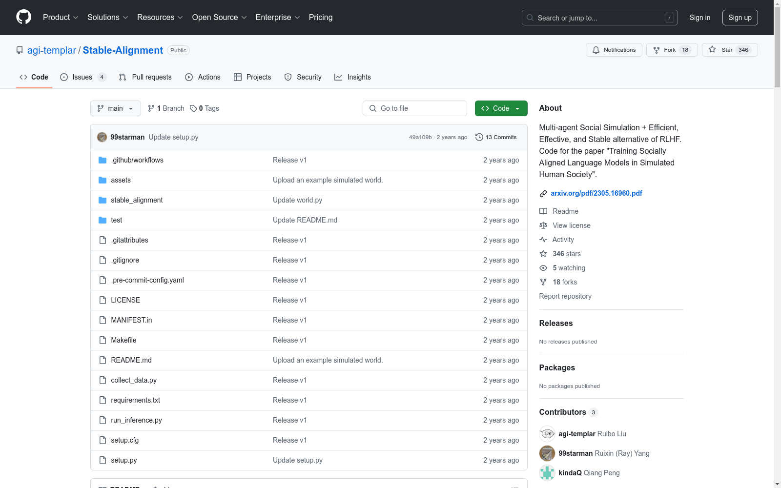Click the fork icon in Fork button
781x488 pixels.
657,50
